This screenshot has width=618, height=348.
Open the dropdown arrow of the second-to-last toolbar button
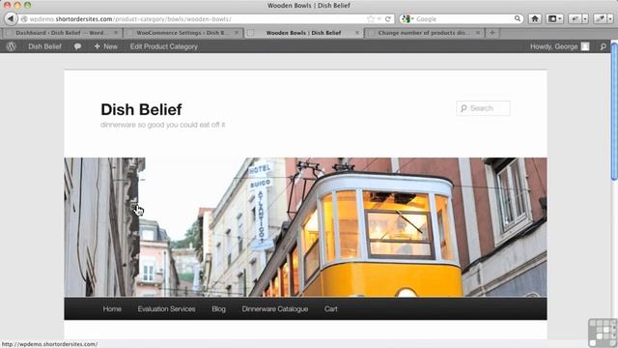tap(585, 18)
